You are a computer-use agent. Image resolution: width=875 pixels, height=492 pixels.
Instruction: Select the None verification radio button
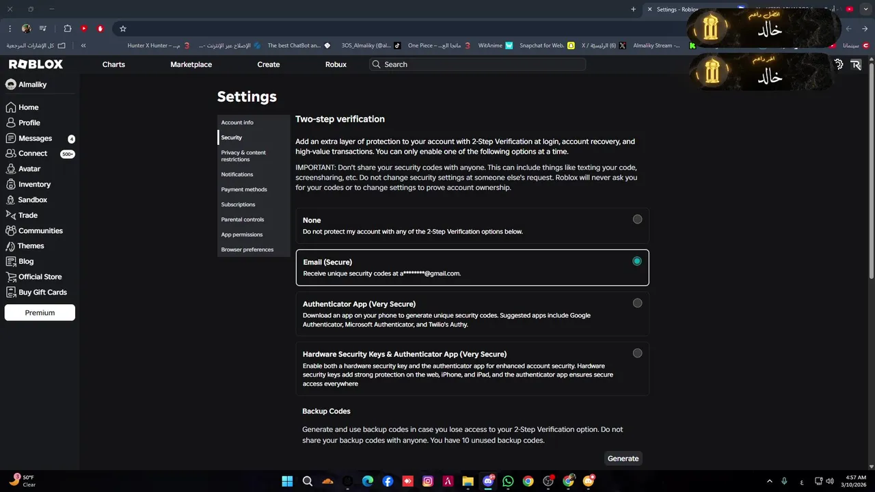pyautogui.click(x=637, y=219)
